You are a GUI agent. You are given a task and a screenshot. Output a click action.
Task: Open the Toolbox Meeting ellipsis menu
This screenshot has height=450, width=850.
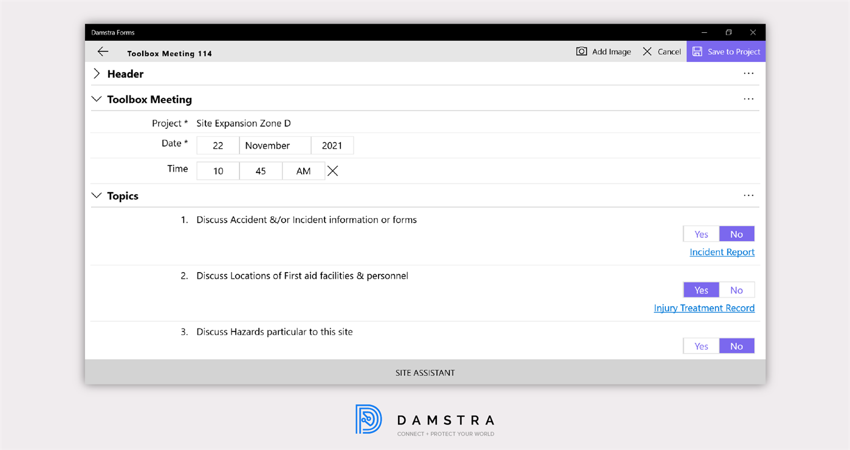(x=749, y=98)
